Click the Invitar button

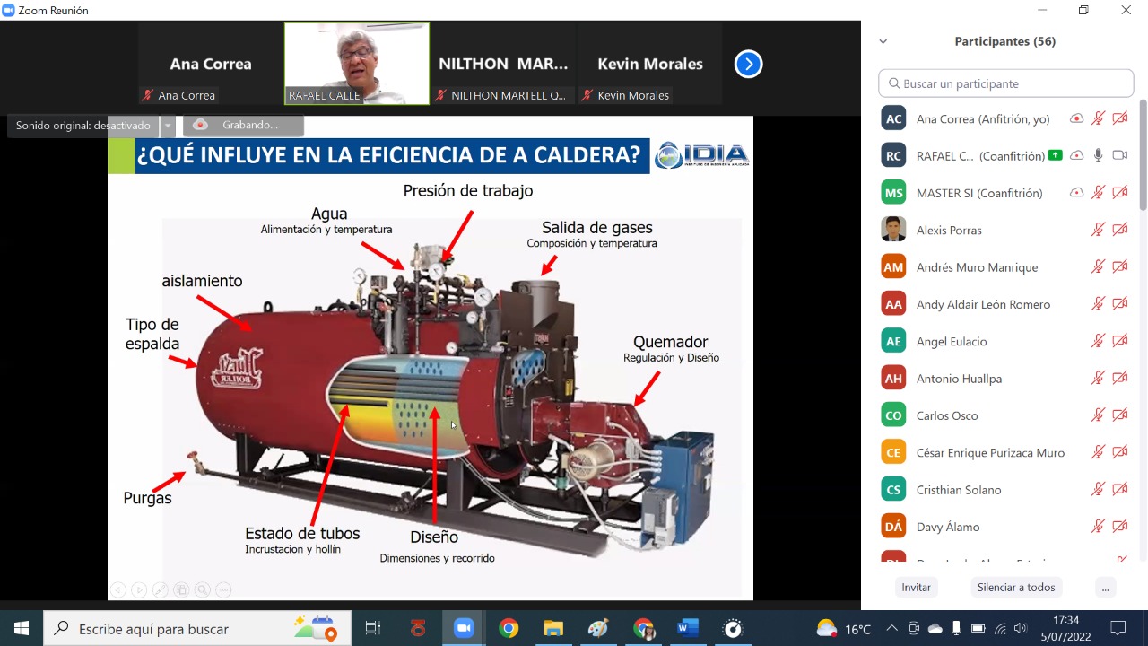click(x=916, y=588)
